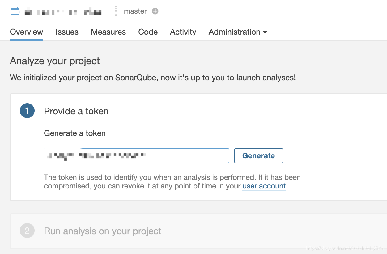Screen dimensions: 387x254
Task: Go to the Measures tab
Action: click(108, 32)
